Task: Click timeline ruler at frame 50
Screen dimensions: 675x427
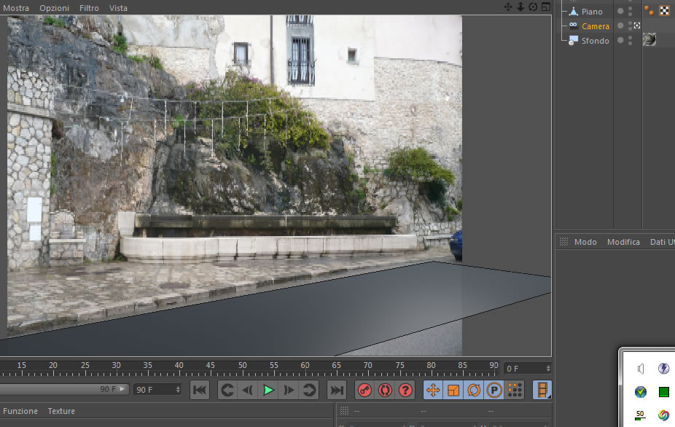Action: (242, 369)
